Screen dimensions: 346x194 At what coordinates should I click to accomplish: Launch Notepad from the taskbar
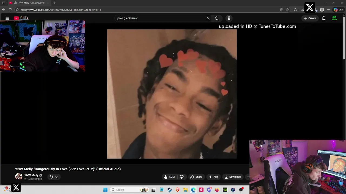(162, 190)
